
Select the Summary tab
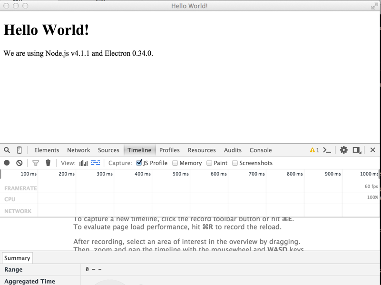click(x=17, y=258)
